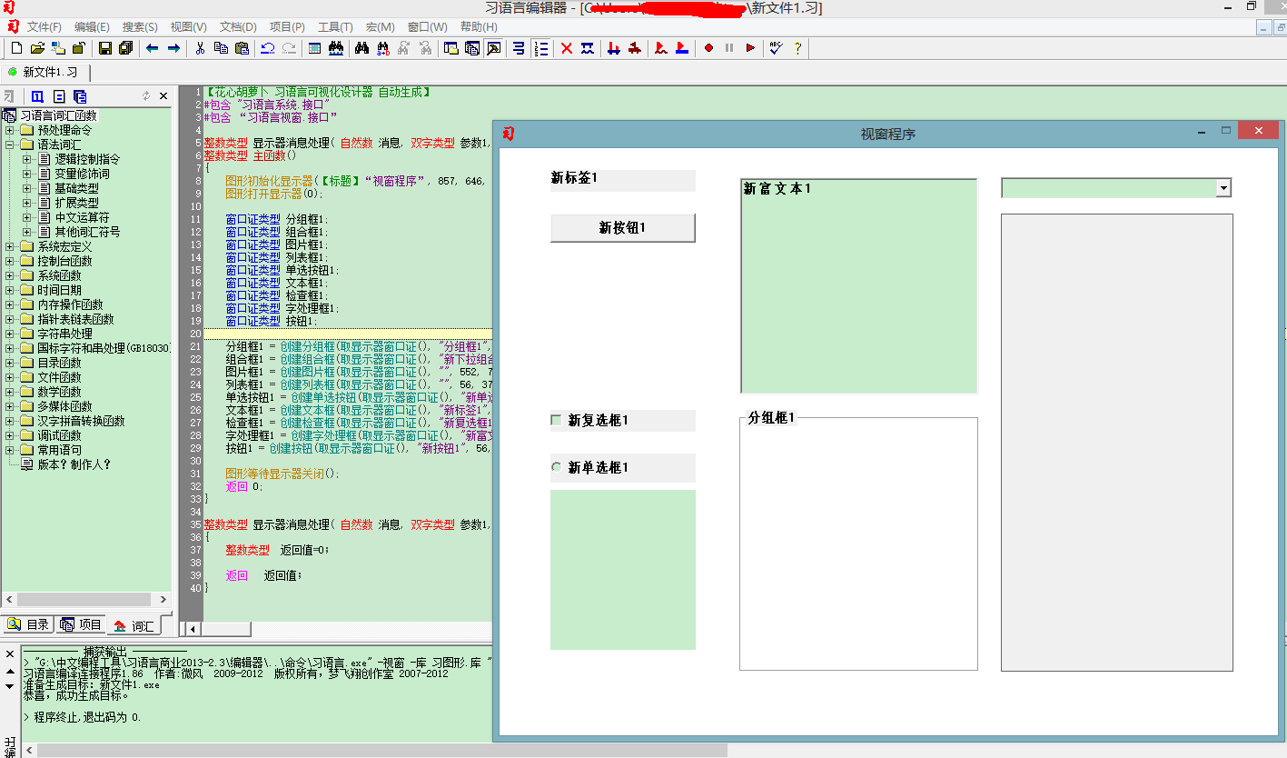Click the first binoculars find icon

pyautogui.click(x=361, y=48)
